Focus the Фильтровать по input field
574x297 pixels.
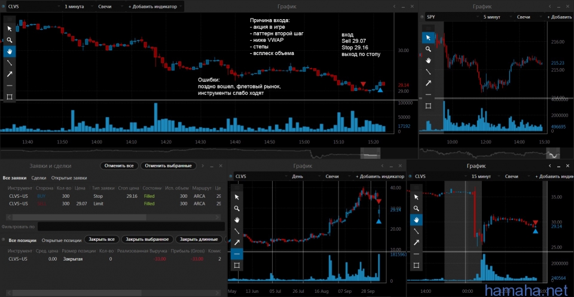coord(131,226)
